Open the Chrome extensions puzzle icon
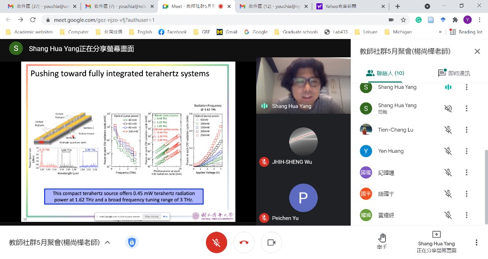Screen dimensions: 488x259 click(455, 20)
